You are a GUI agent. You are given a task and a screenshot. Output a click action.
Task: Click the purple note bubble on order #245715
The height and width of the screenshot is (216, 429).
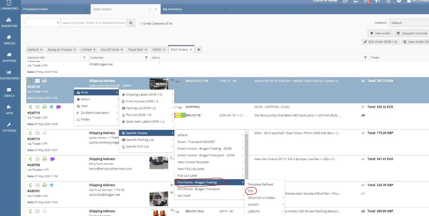pyautogui.click(x=58, y=107)
